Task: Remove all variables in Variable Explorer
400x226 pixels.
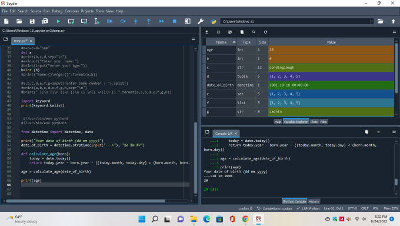Action: [x=242, y=32]
